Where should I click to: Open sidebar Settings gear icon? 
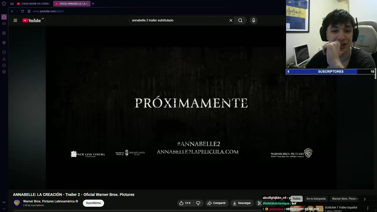(4, 72)
